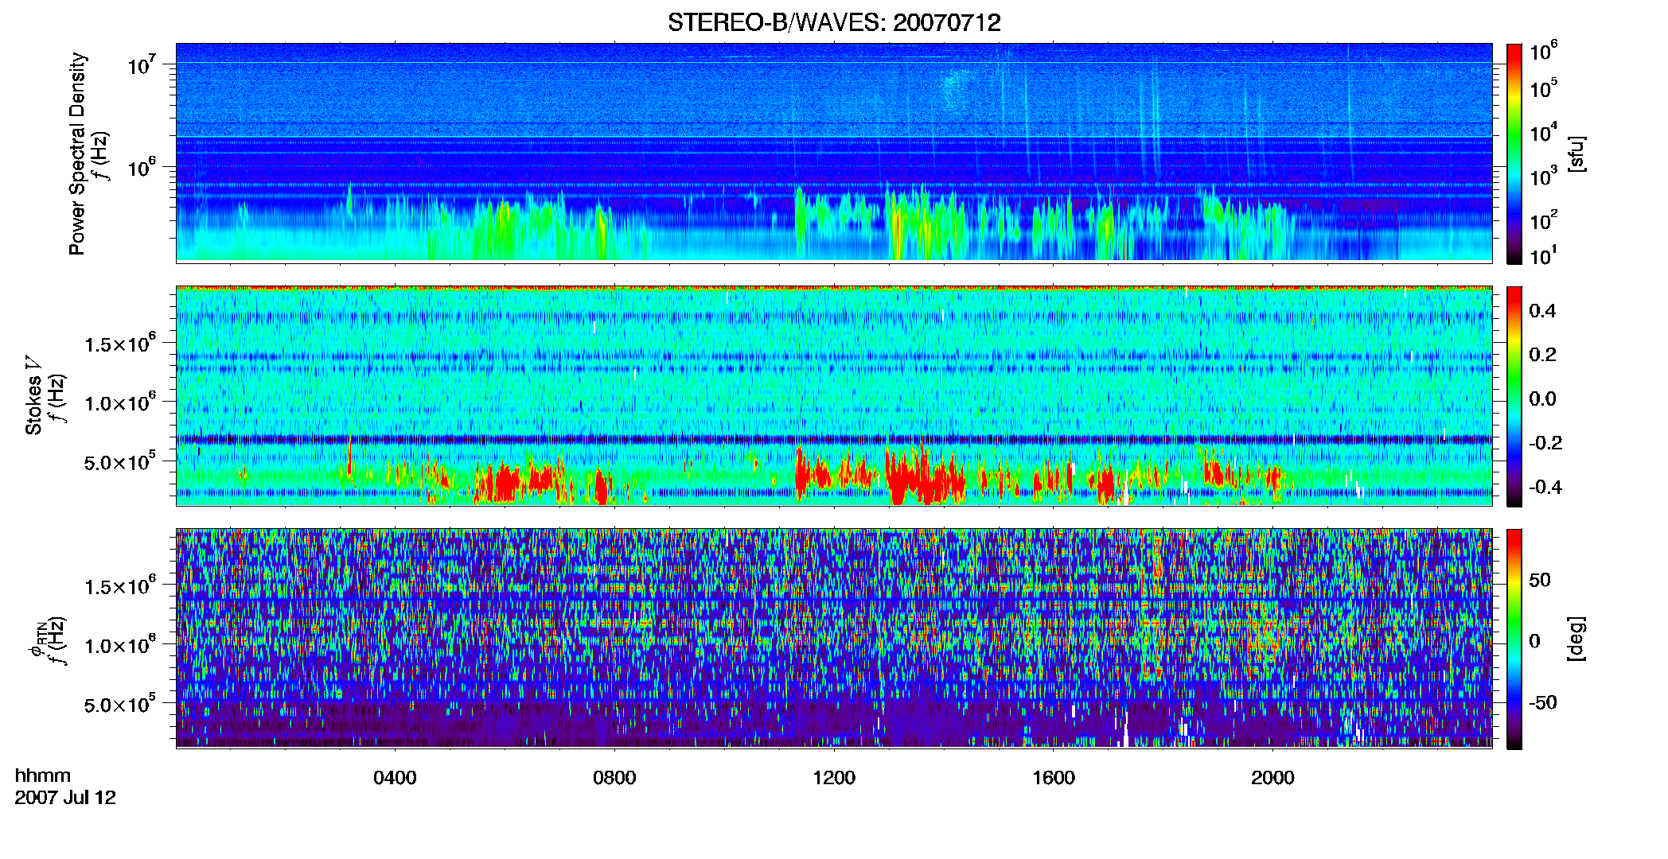Click the "0400" time tick label

point(395,777)
